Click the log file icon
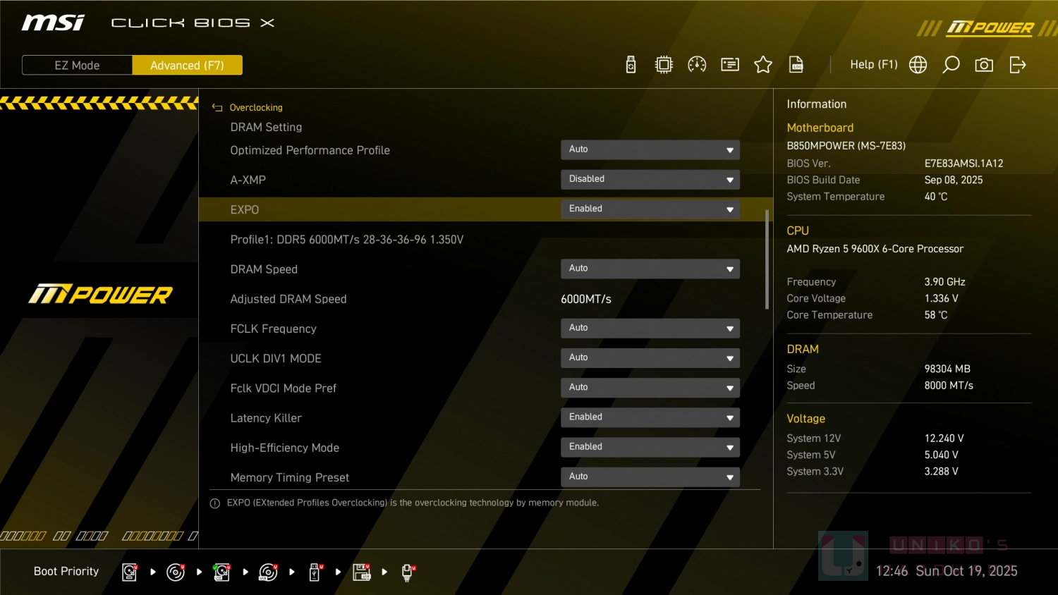This screenshot has width=1058, height=595. [796, 65]
